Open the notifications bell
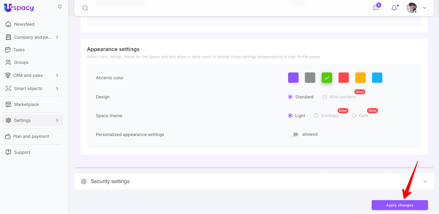The image size is (439, 214). point(394,8)
